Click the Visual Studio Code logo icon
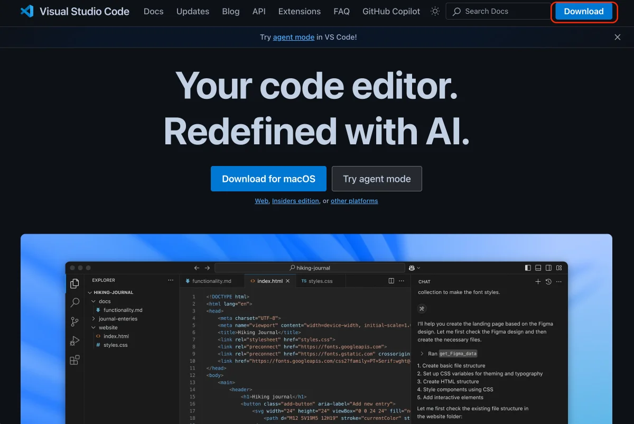Viewport: 634px width, 424px height. pos(27,11)
